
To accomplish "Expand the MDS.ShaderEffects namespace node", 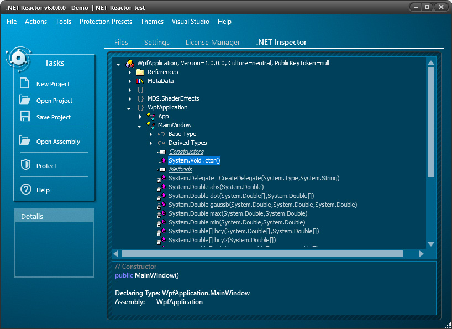I will tap(130, 98).
